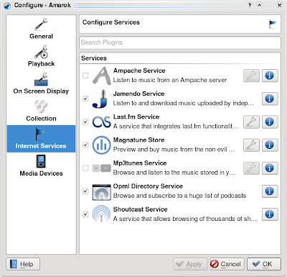
Task: Click the Apply button
Action: tap(190, 264)
